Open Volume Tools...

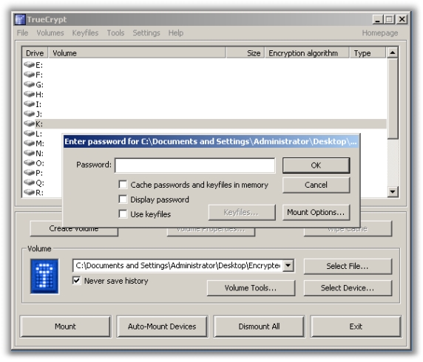coord(251,288)
